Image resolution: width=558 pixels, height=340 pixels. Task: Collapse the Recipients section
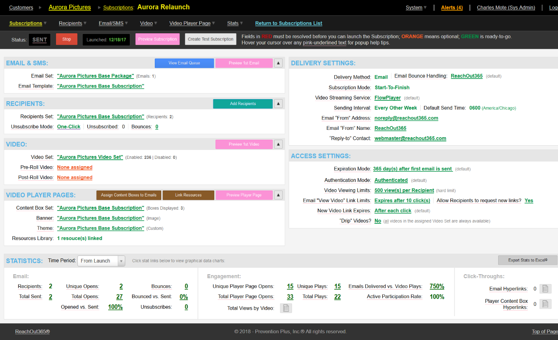pyautogui.click(x=278, y=104)
